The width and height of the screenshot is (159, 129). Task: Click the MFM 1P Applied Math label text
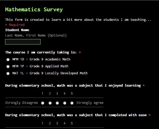[x=40, y=66]
